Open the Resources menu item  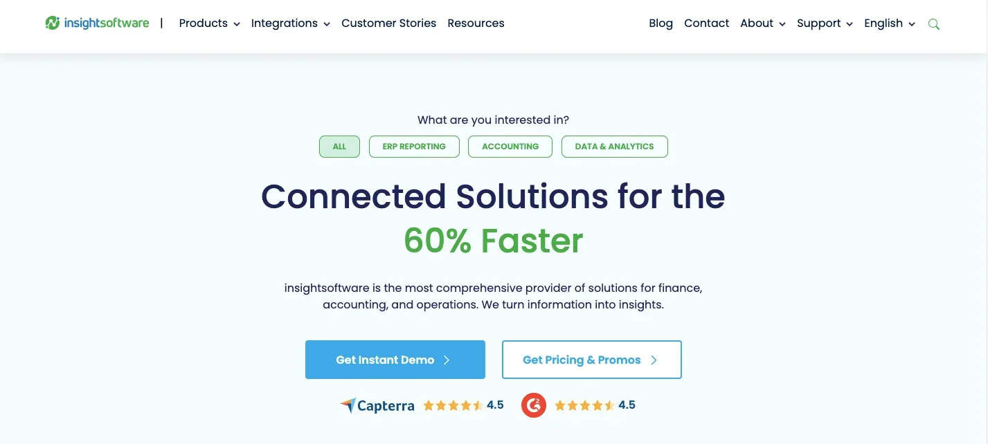(476, 24)
